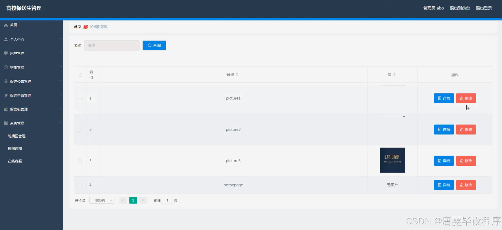
Task: Open the 10条/页 page size dropdown
Action: click(x=102, y=200)
